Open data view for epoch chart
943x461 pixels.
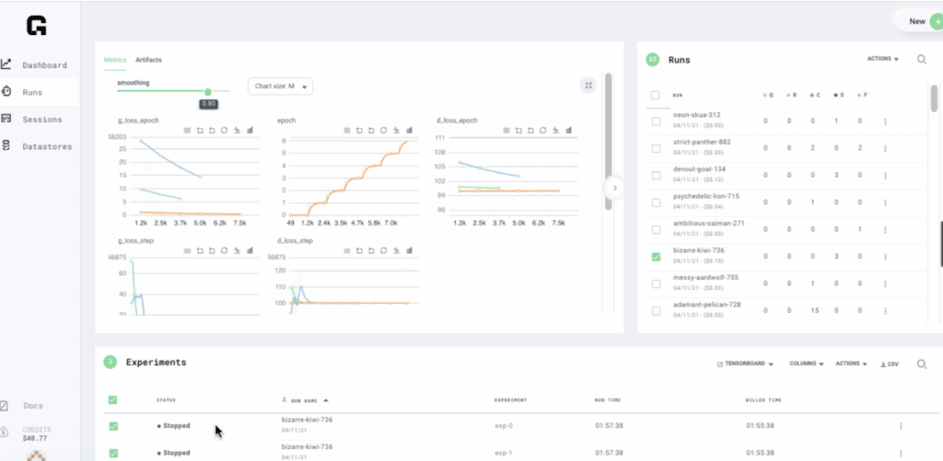point(347,130)
